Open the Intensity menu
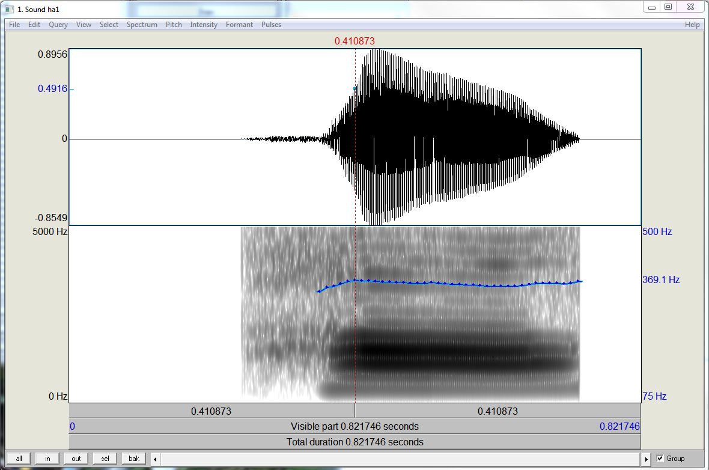This screenshot has width=709, height=470. click(204, 25)
